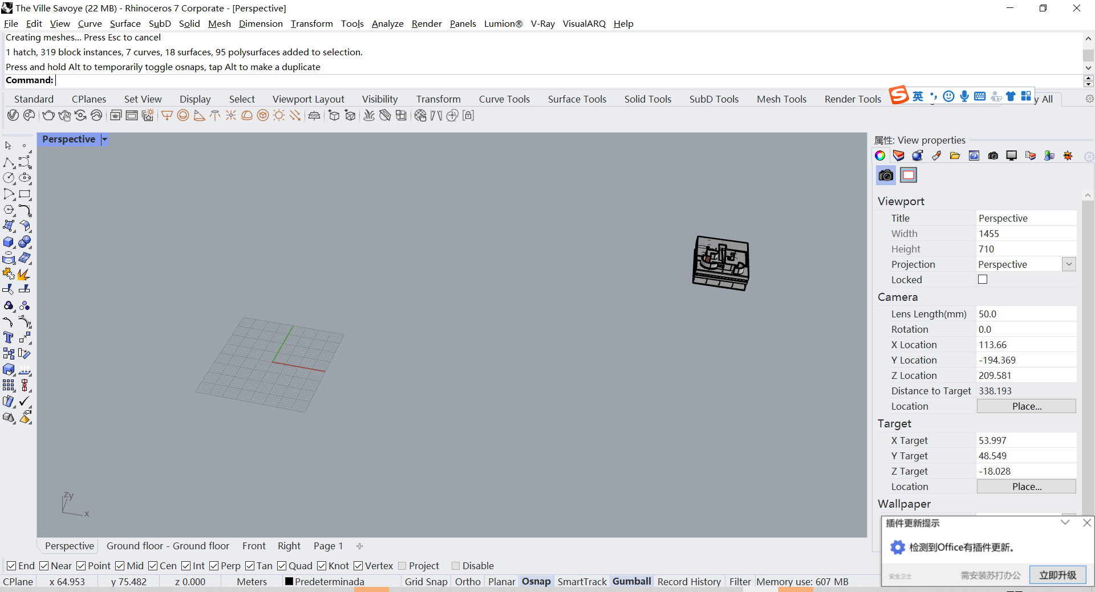Add a V-Ray sphere light icon
Image resolution: width=1095 pixels, height=592 pixels.
click(183, 116)
